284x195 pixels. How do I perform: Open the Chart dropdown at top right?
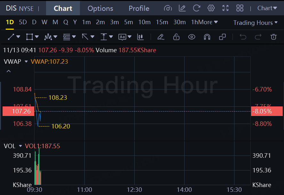pos(267,8)
